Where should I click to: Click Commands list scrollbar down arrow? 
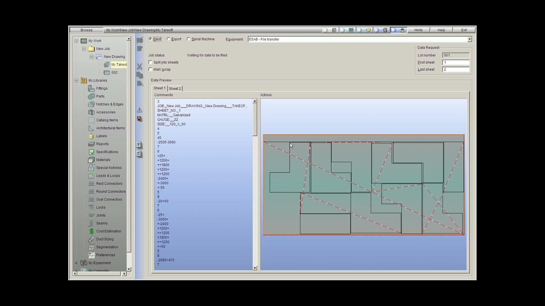click(255, 268)
